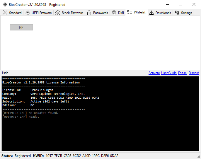Click the UEFI Firmware chip icon
This screenshot has height=159, width=201.
[x=28, y=13]
